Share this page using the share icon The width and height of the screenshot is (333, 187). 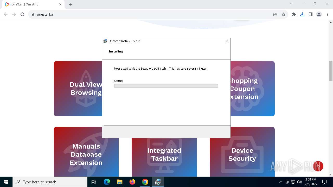click(275, 14)
